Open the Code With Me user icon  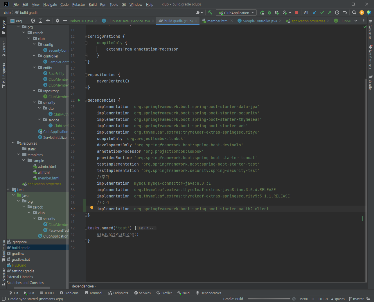click(199, 12)
